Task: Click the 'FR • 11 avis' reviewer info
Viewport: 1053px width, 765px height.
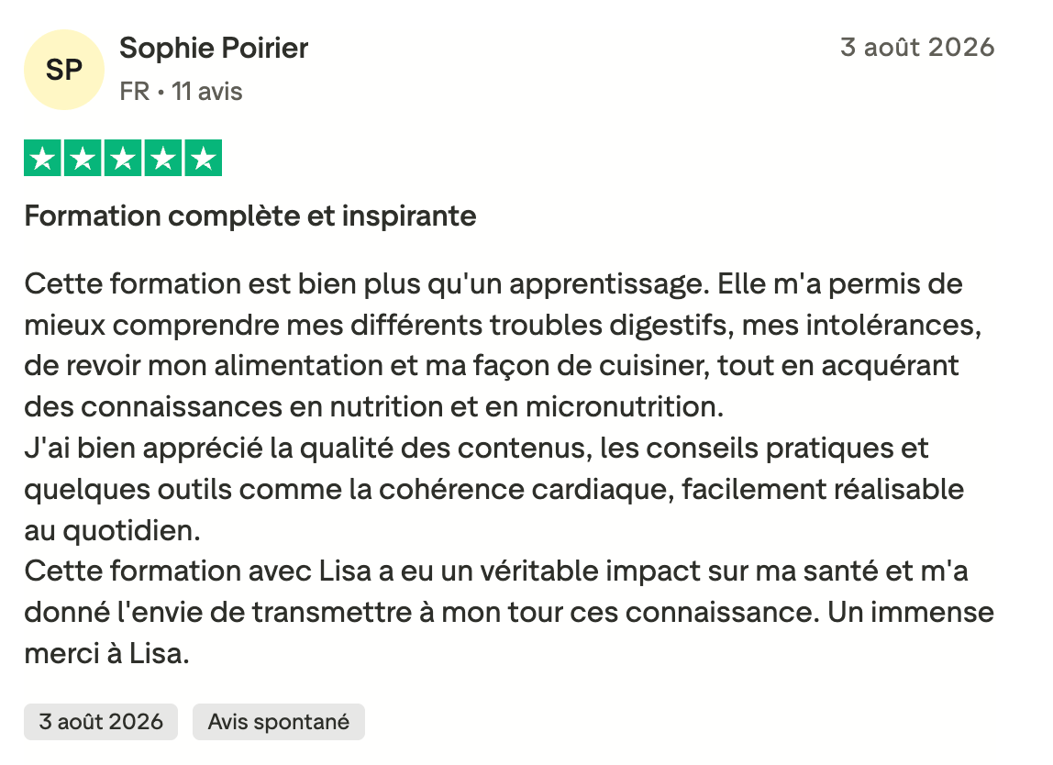Action: [181, 92]
